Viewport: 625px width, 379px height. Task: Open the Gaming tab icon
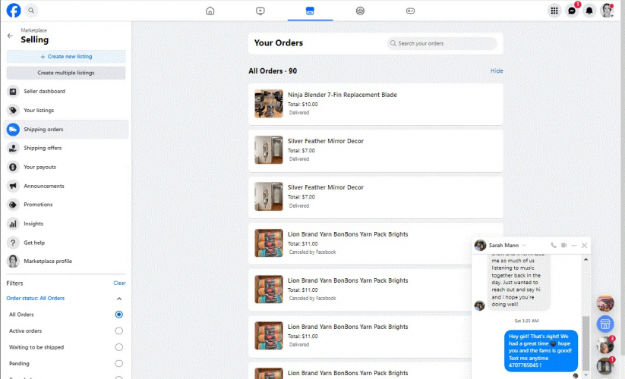(x=410, y=11)
